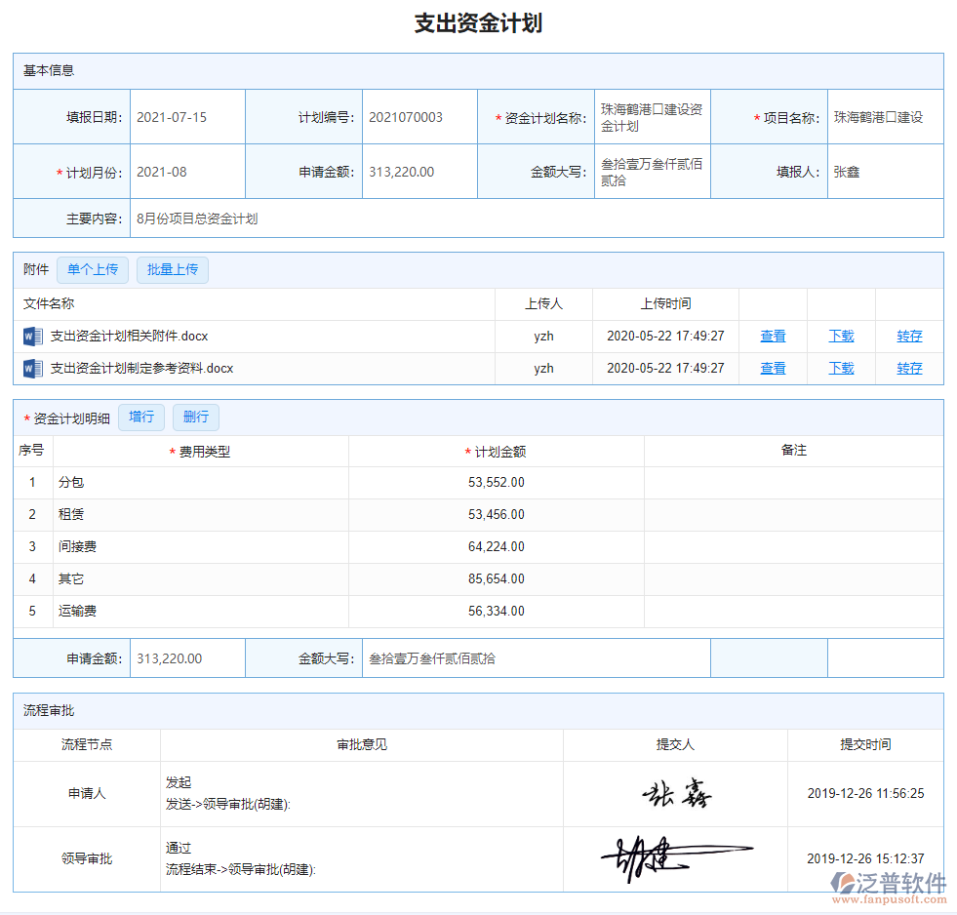Click 增行 to add a detail row

tap(140, 417)
